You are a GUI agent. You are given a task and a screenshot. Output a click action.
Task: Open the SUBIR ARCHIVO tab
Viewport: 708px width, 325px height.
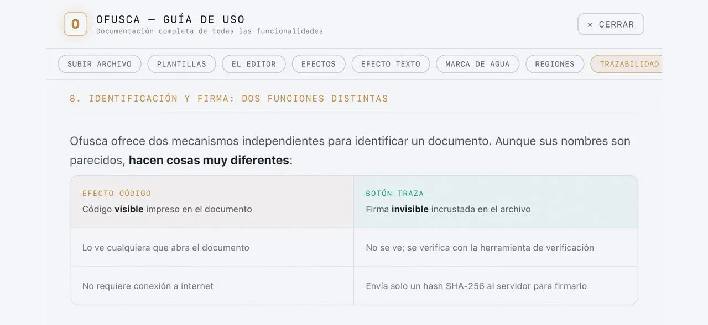pyautogui.click(x=100, y=64)
